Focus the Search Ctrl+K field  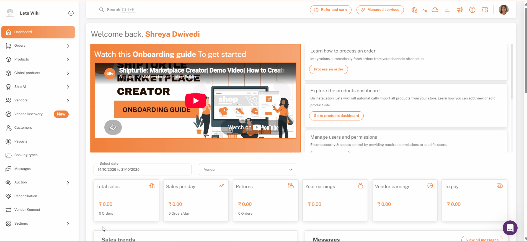click(118, 10)
